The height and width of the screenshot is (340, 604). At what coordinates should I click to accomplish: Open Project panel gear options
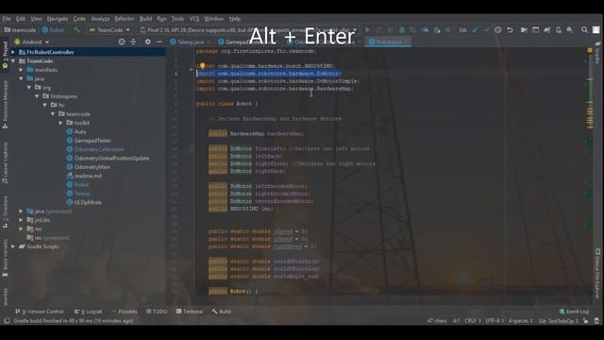(x=147, y=42)
